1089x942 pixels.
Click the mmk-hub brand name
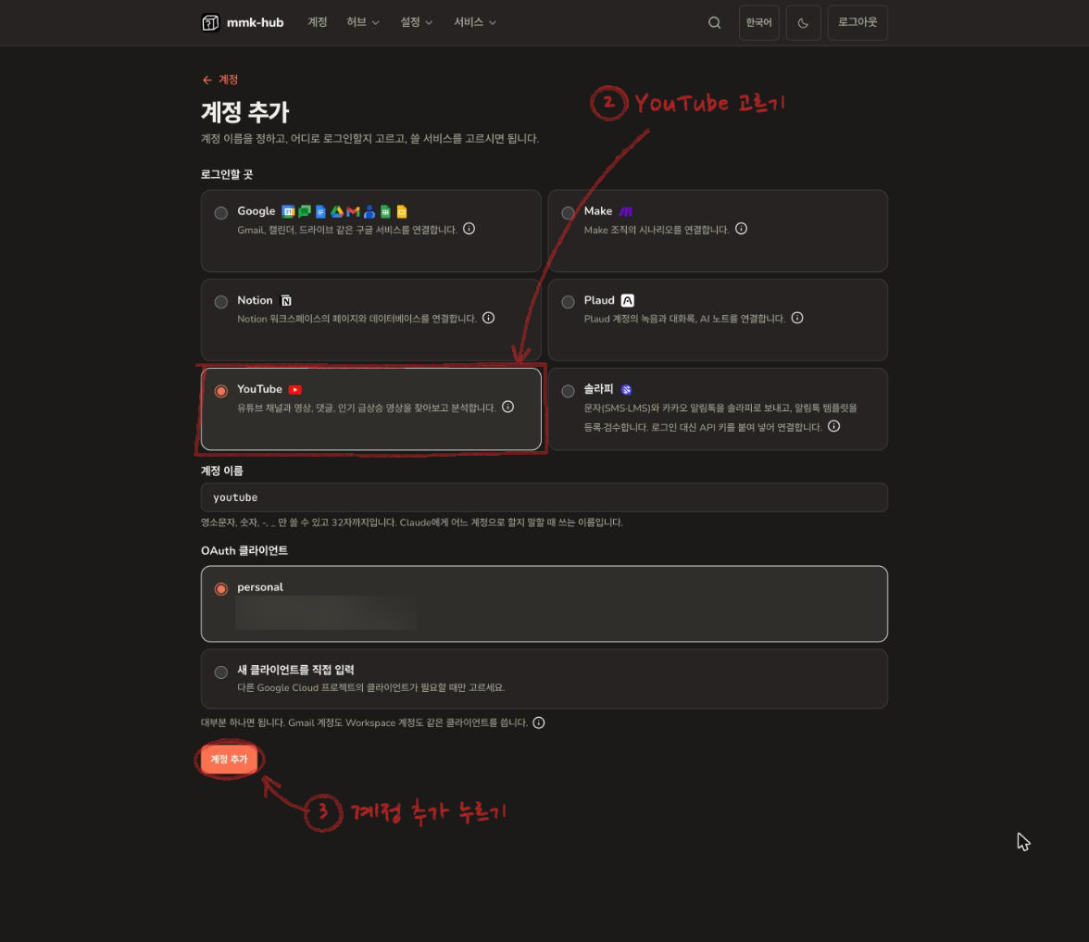[x=255, y=22]
